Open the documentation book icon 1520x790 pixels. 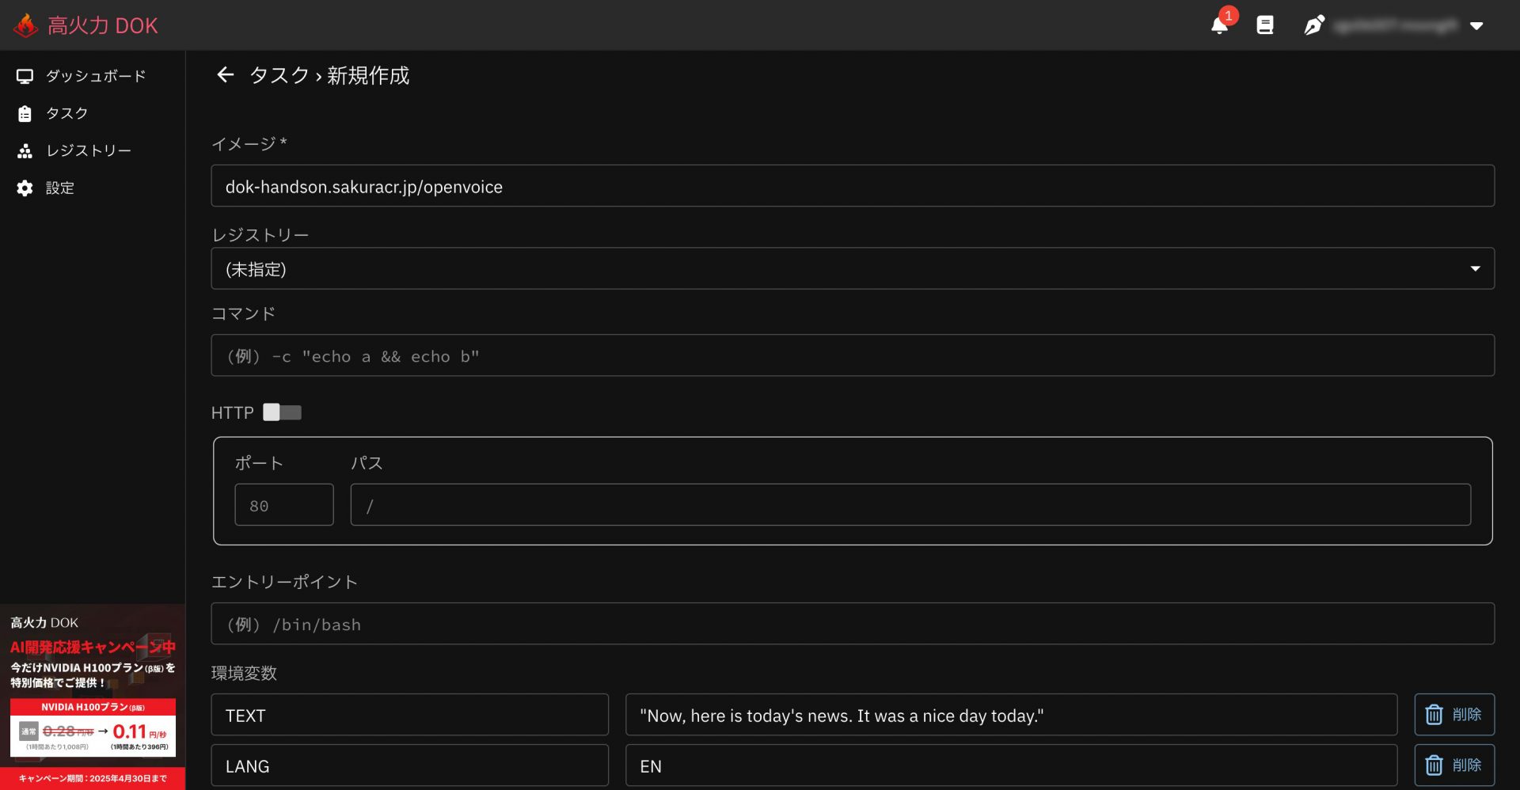point(1265,25)
